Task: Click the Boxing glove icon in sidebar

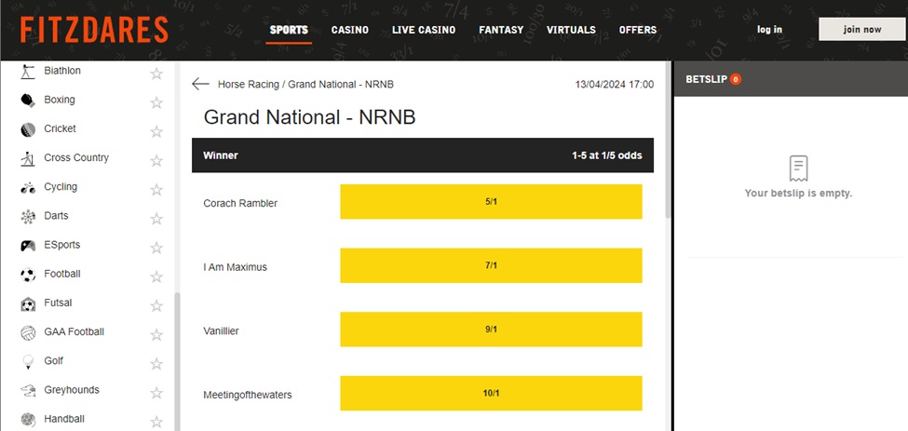Action: [x=28, y=100]
